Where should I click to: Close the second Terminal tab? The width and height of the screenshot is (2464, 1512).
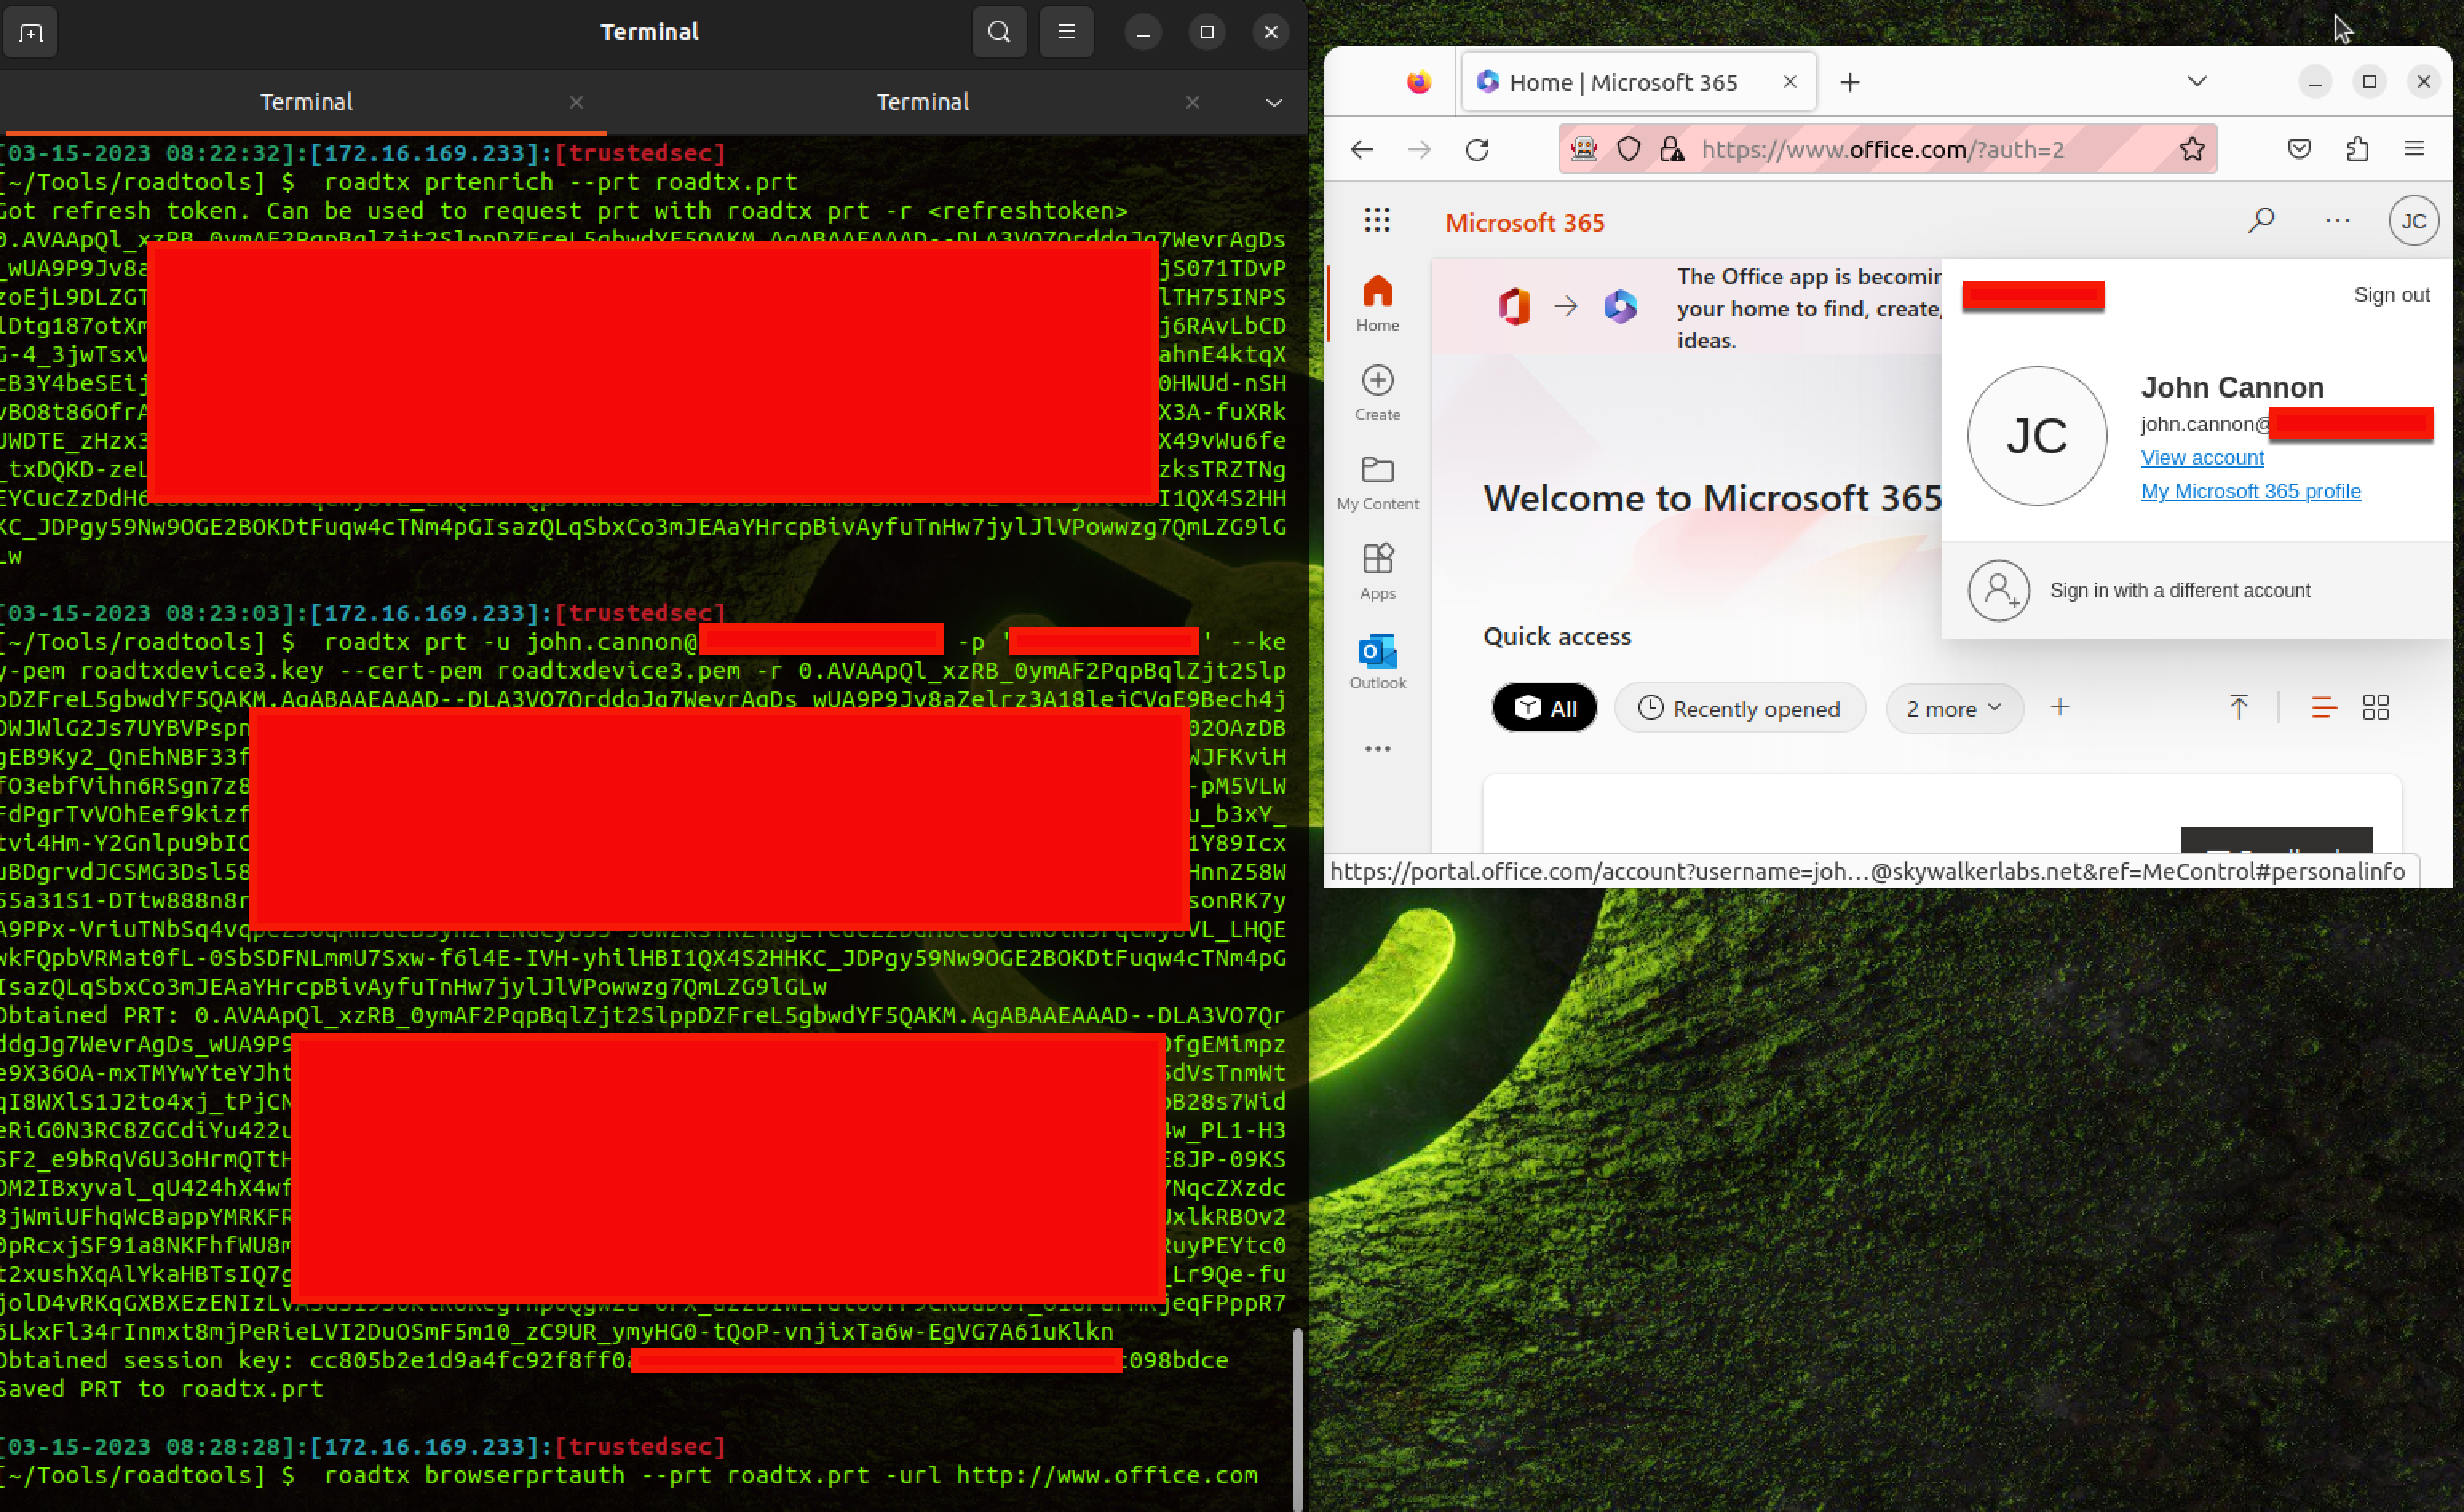1192,102
